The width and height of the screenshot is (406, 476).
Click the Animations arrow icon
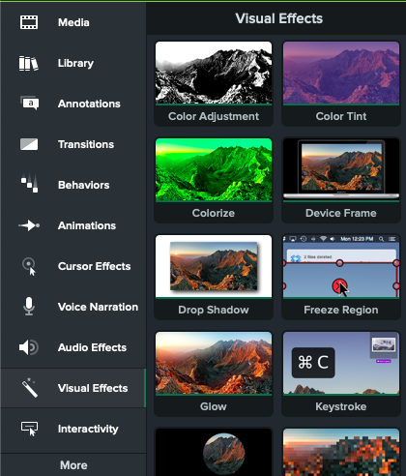click(x=29, y=225)
